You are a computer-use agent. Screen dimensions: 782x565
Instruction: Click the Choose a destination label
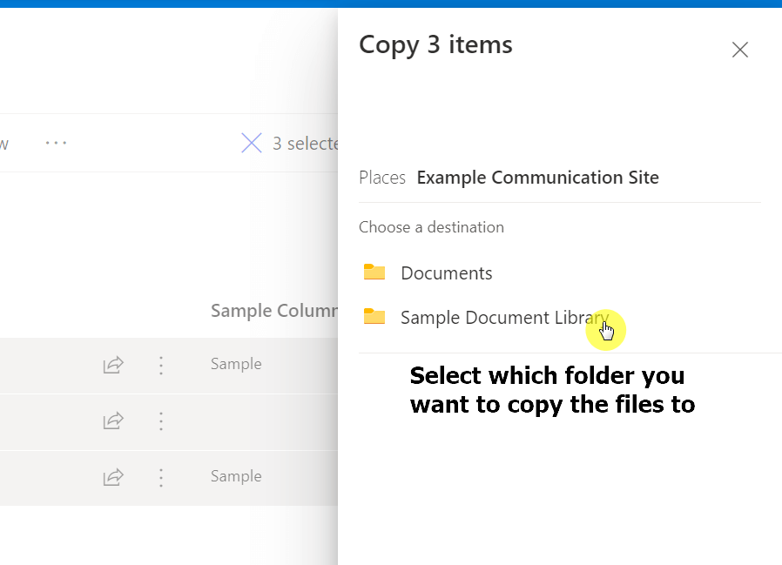click(x=431, y=227)
